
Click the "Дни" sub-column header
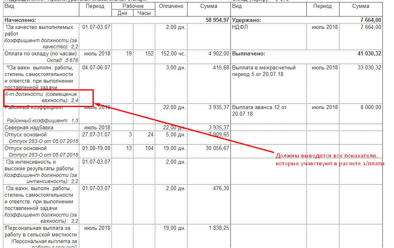[122, 13]
